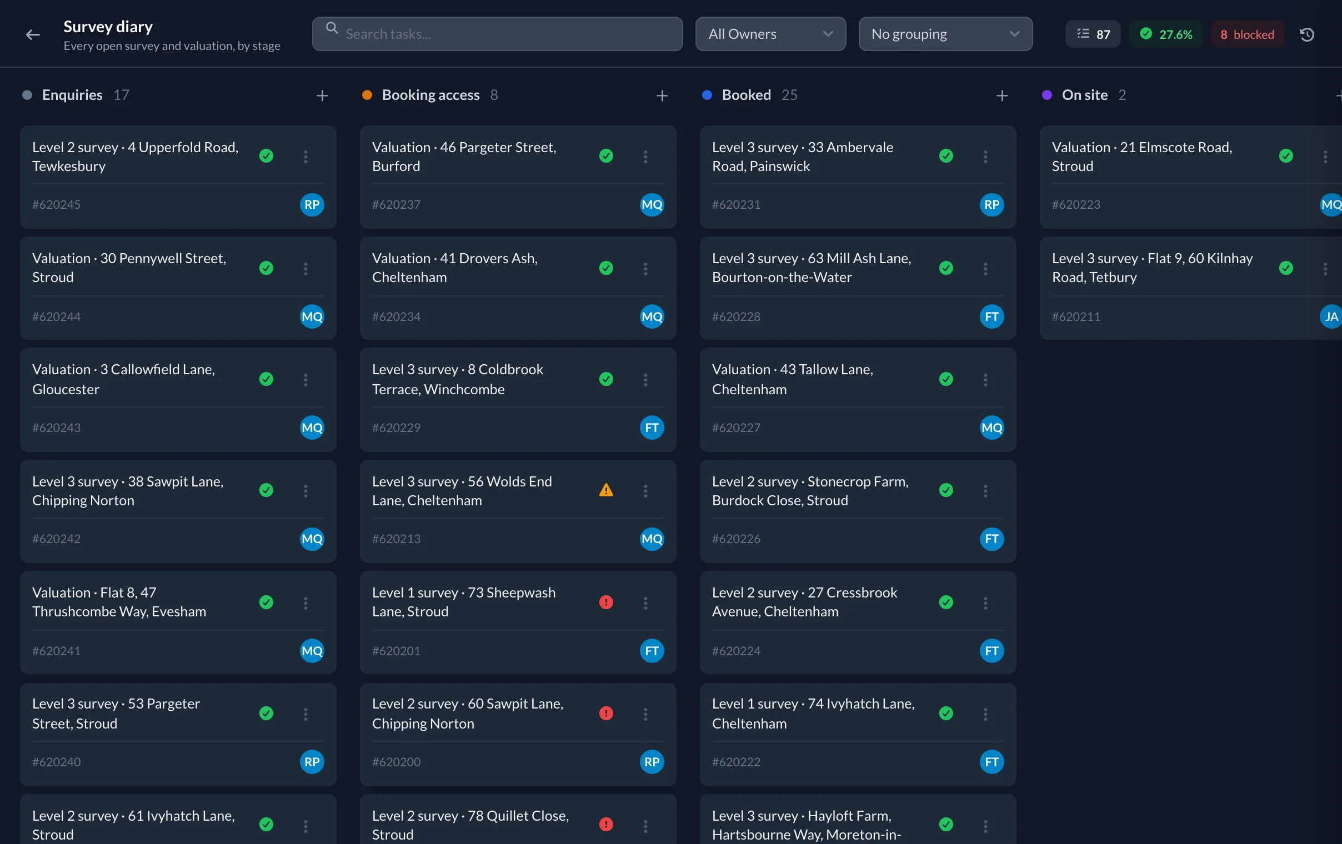Select the On site column header
Viewport: 1342px width, 844px height.
tap(1084, 96)
